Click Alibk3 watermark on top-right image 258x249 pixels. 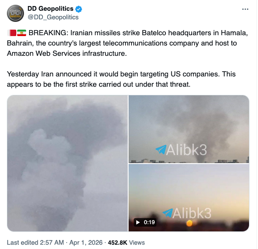click(x=186, y=150)
